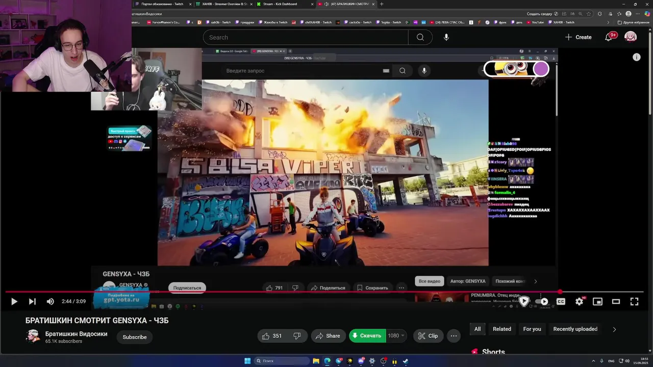
Task: Show hidden system tray icons
Action: pyautogui.click(x=593, y=361)
